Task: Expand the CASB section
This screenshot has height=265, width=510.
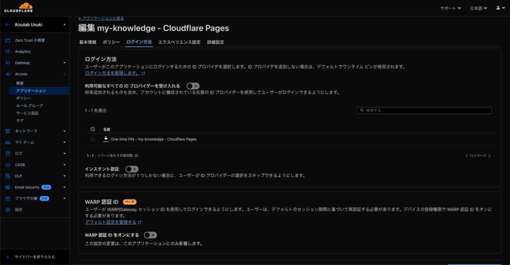Action: coord(64,165)
